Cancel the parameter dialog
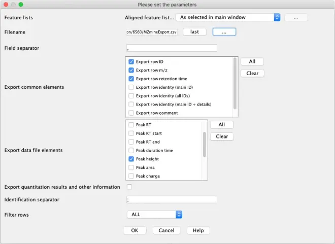 166,230
